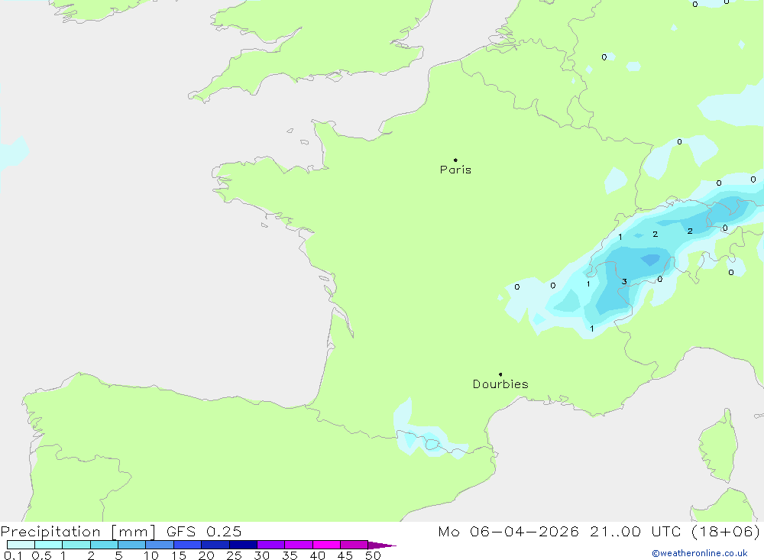
Task: Click the '10' legend scale label
Action: pyautogui.click(x=151, y=555)
